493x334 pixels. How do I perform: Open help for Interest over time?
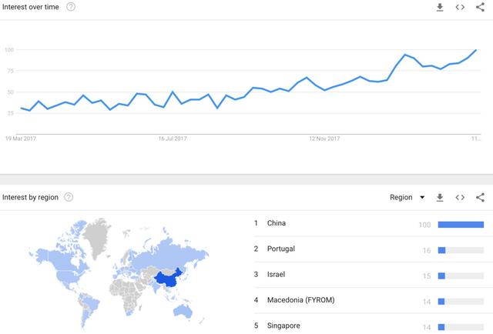click(x=71, y=7)
